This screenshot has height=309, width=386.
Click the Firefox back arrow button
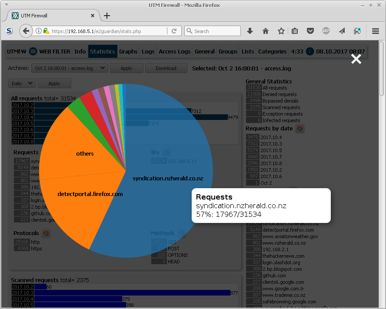click(26, 31)
